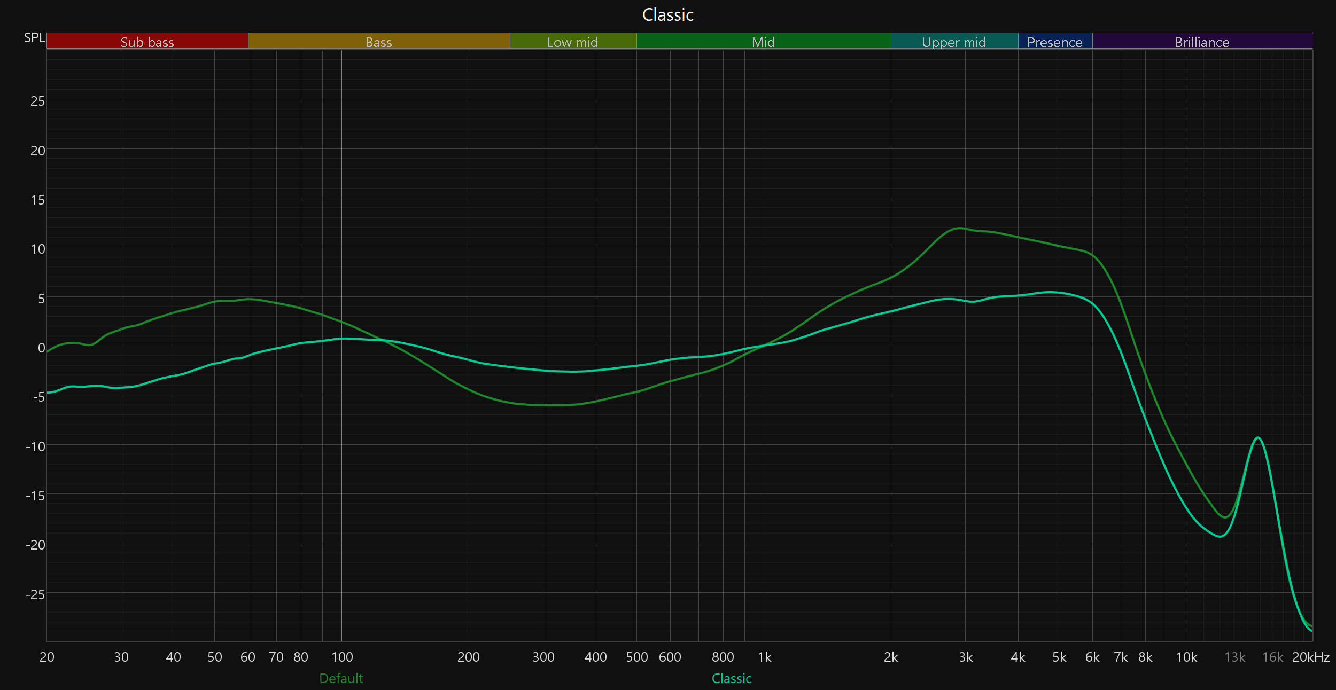Click the 20kHz axis label
Viewport: 1336px width, 690px height.
[1310, 657]
